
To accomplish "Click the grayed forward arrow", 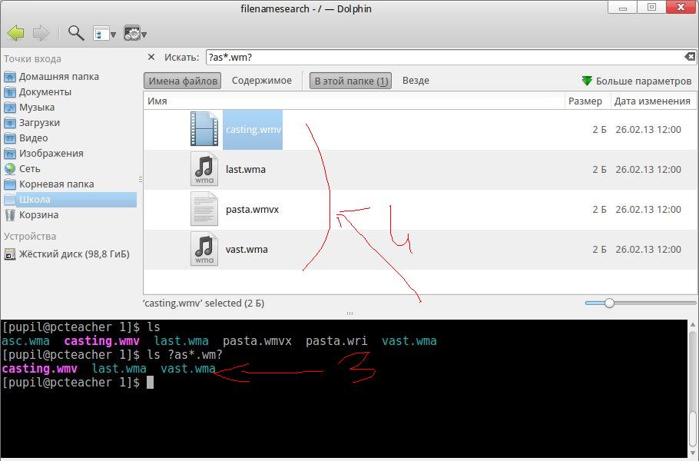I will click(41, 33).
